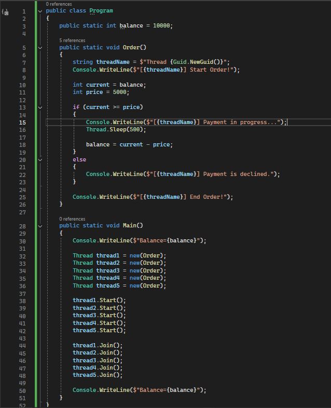Collapse the Program class block
331x408 pixels.
40,11
